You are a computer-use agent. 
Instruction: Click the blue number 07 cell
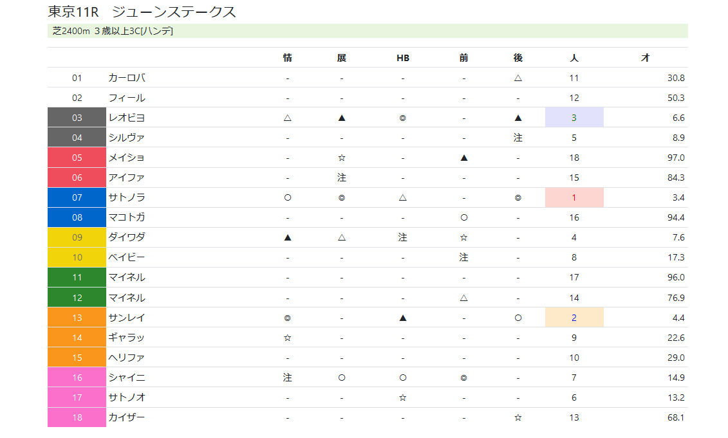[77, 197]
